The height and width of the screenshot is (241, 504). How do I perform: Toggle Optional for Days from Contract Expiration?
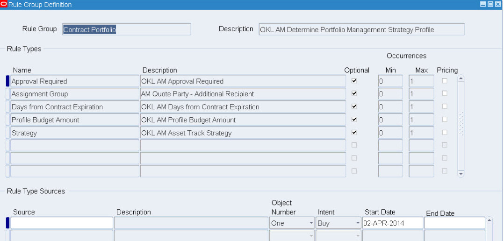point(354,106)
